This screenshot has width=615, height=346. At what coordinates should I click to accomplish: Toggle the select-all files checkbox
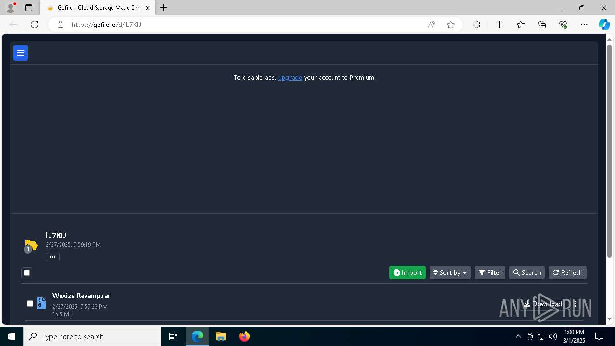27,272
